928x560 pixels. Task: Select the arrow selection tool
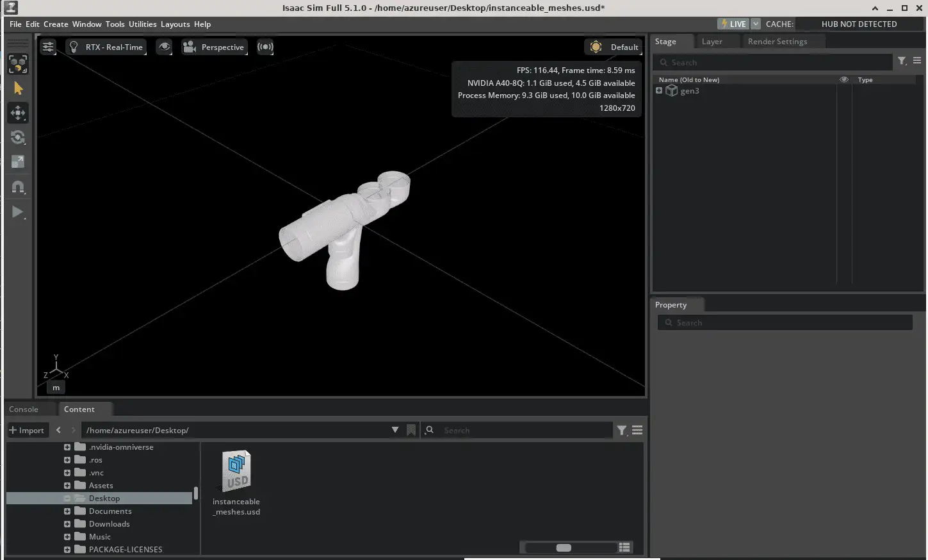point(18,88)
